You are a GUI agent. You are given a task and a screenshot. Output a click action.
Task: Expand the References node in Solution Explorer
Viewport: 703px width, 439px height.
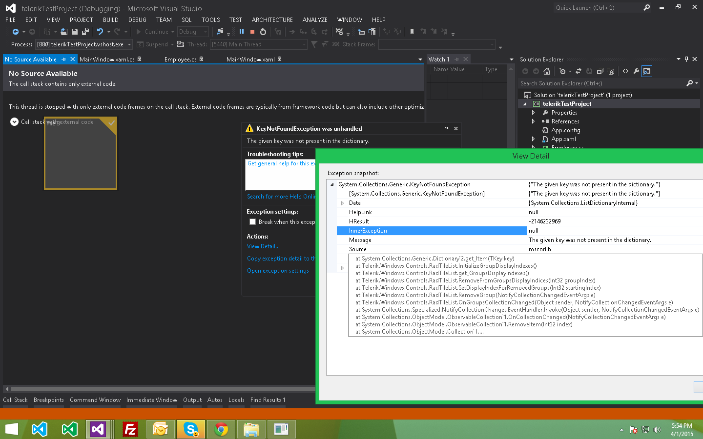(533, 121)
